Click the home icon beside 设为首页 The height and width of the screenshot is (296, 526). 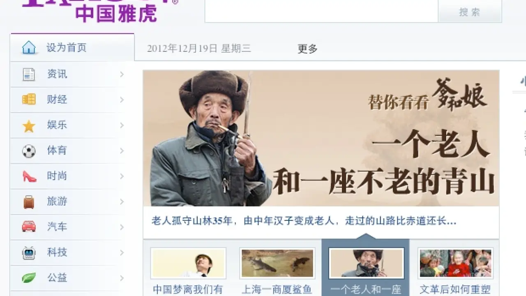(x=29, y=48)
